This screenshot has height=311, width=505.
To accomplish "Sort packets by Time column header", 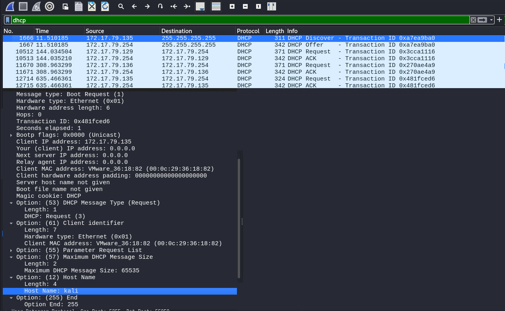I will click(x=59, y=31).
